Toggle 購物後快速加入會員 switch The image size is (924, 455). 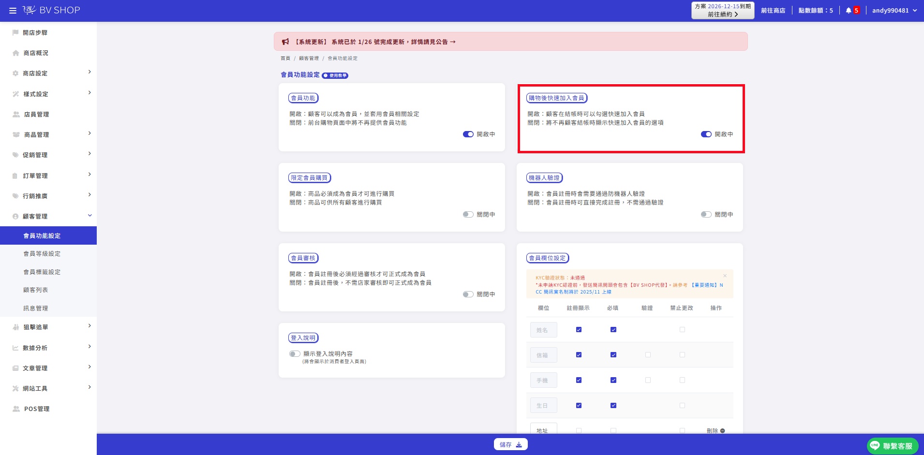point(706,134)
